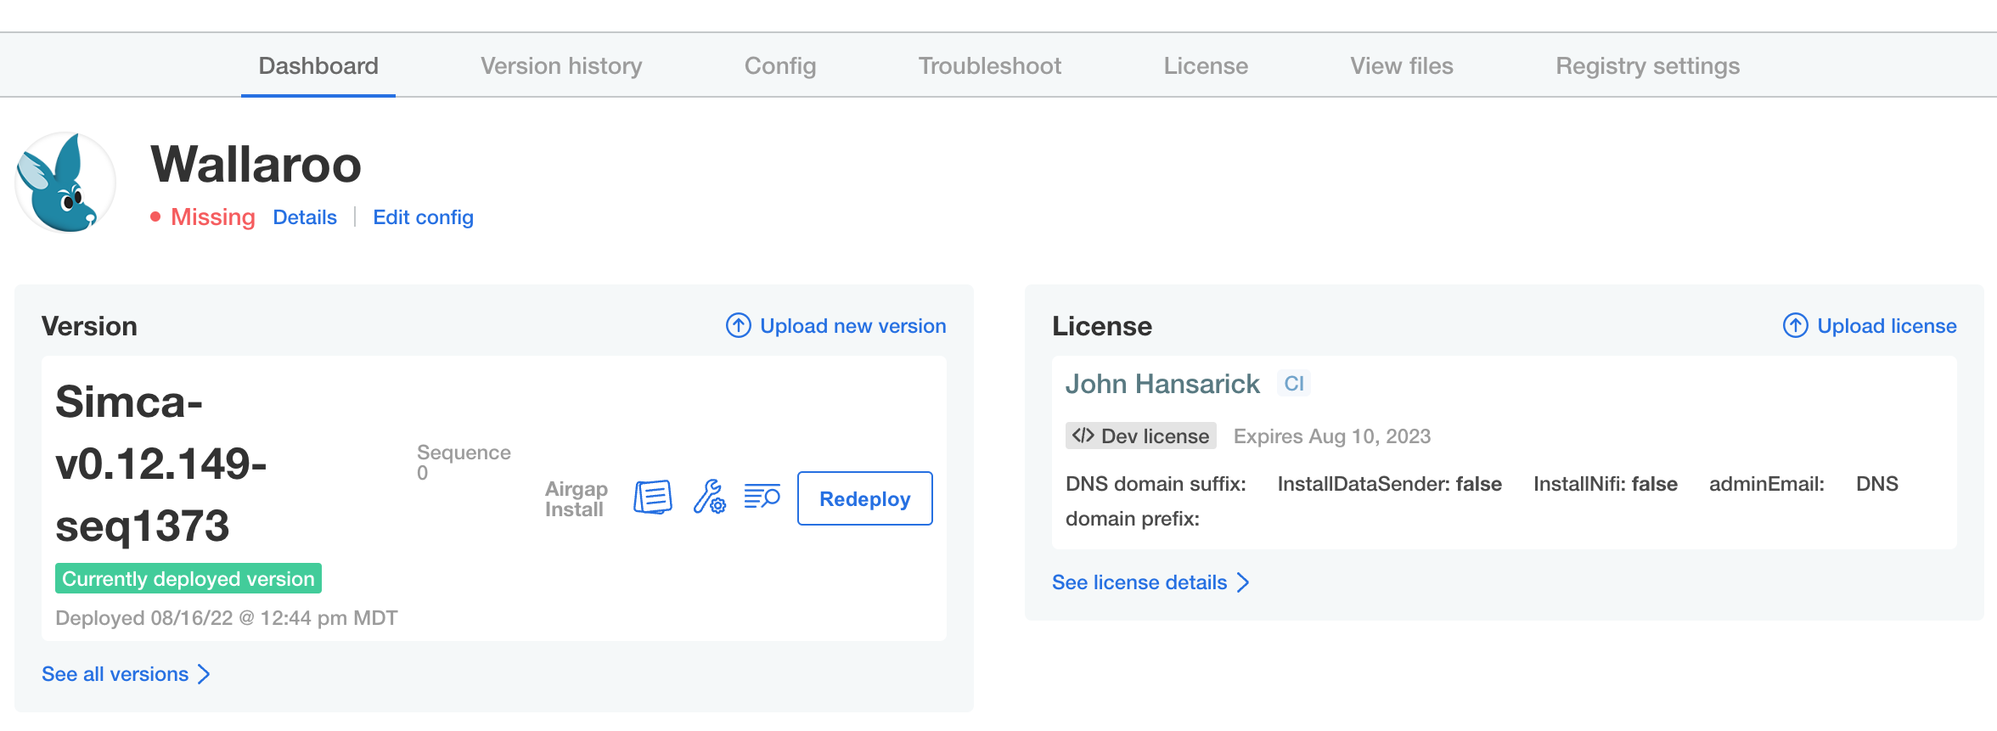Viewport: 1997px width, 731px height.
Task: Click the Airgap Install label
Action: pos(577,499)
